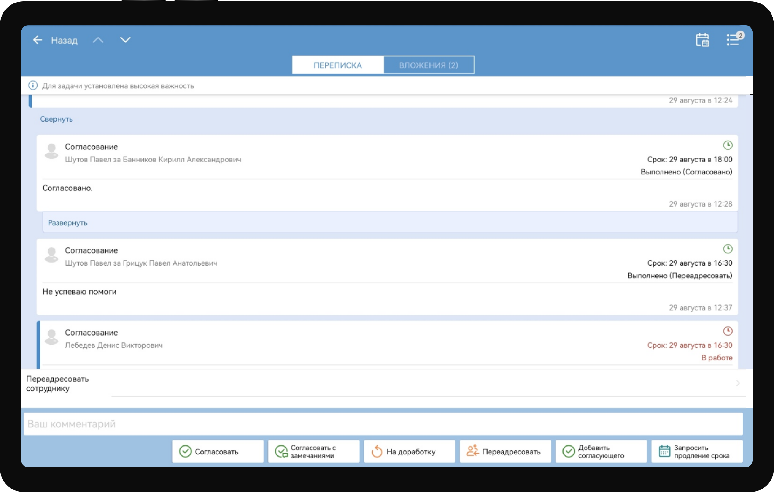Viewport: 774px width, 492px height.
Task: Tap avatar of Грицук Павел approval card
Action: (x=51, y=255)
